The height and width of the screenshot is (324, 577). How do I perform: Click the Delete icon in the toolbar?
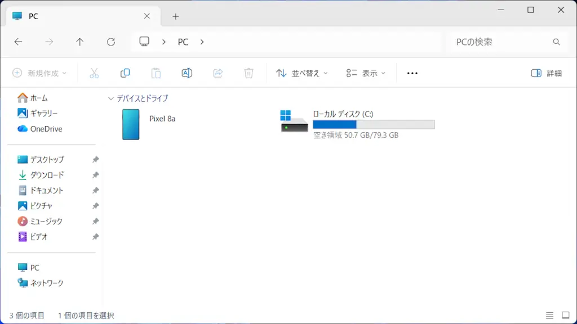point(248,73)
